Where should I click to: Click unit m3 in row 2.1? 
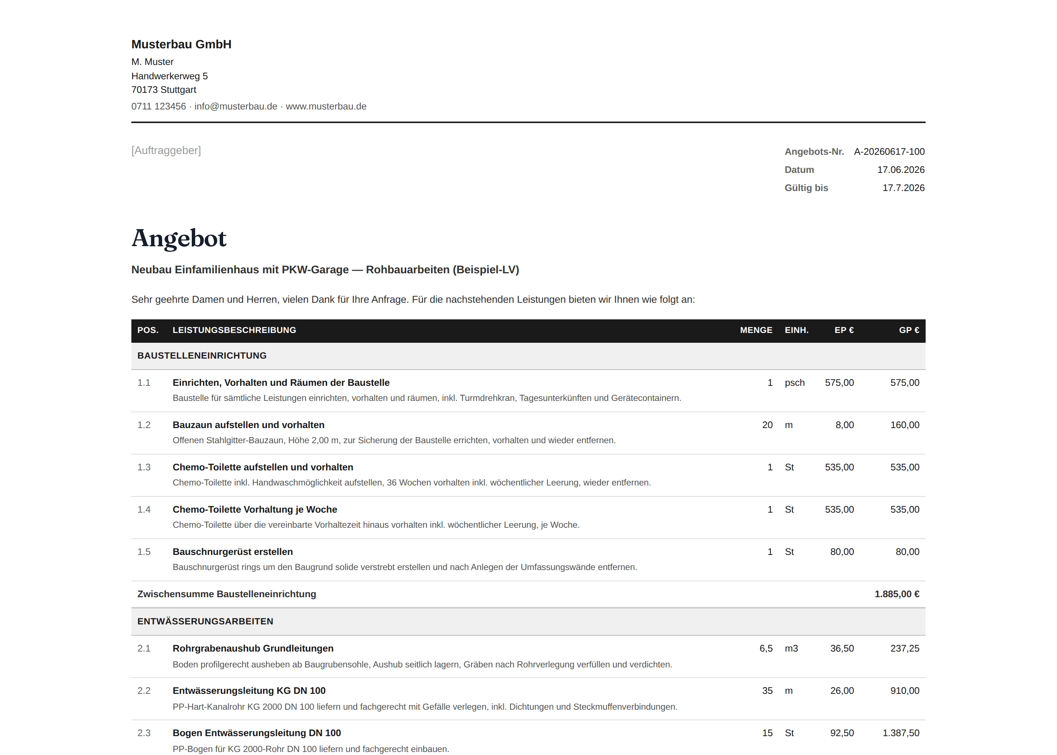(791, 649)
